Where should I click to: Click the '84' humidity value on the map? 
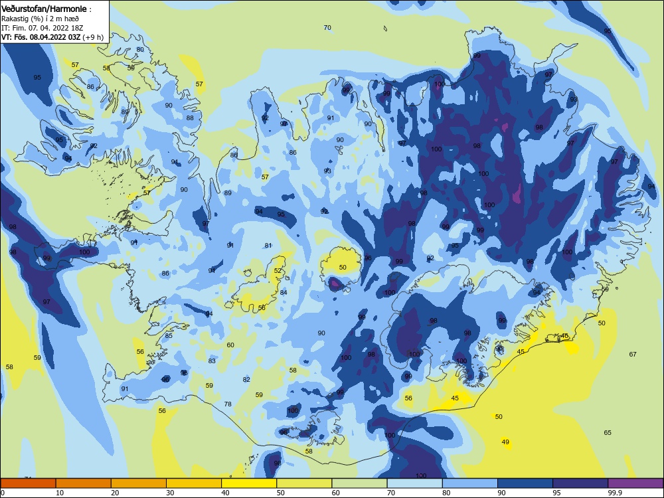tap(284, 293)
